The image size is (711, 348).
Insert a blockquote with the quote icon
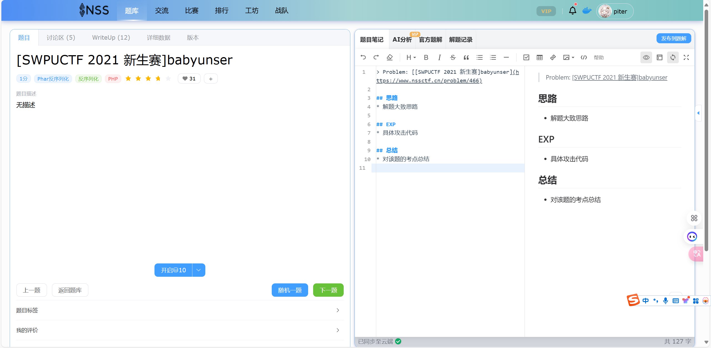pyautogui.click(x=466, y=57)
